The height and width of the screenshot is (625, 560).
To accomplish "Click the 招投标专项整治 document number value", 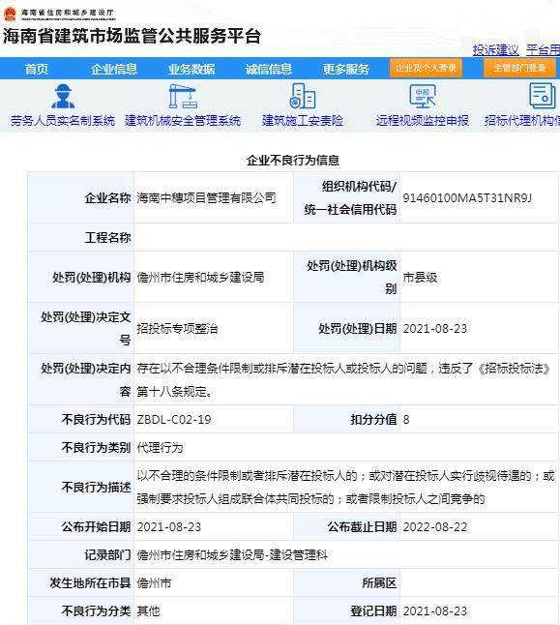I will pyautogui.click(x=177, y=328).
